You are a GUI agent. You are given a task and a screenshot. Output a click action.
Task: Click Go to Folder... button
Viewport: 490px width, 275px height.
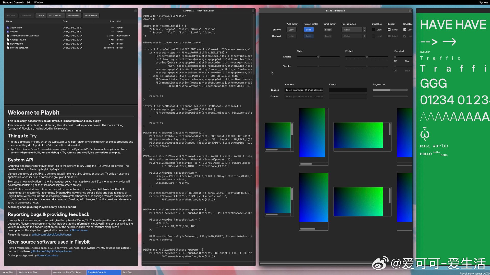(x=56, y=16)
